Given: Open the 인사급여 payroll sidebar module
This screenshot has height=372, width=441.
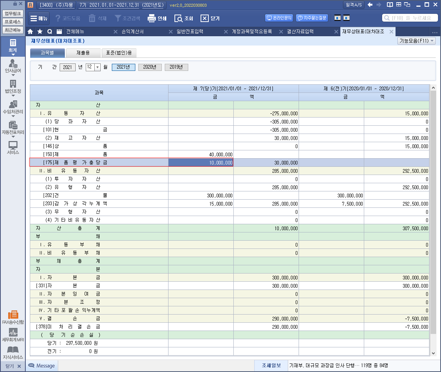Looking at the screenshot, I should 13,66.
